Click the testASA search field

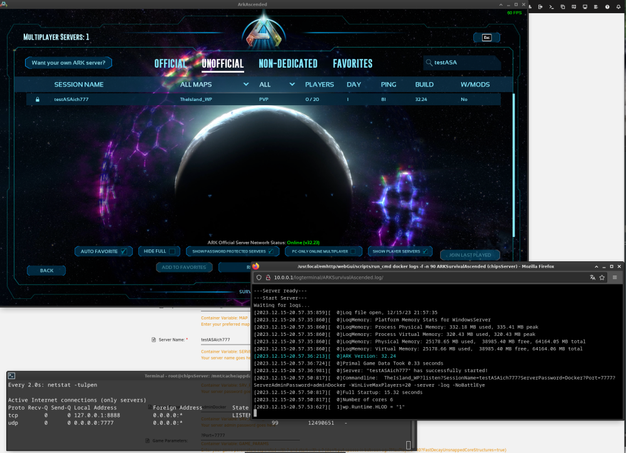coord(462,63)
